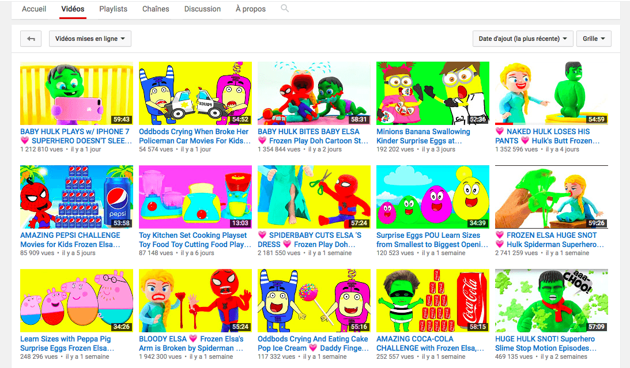
Task: Click the 59:43 duration badge
Action: click(x=122, y=119)
